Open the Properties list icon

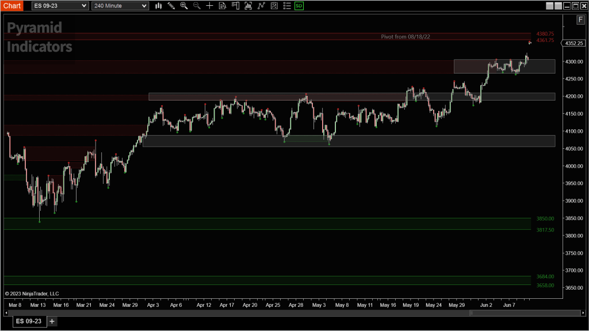tap(286, 6)
